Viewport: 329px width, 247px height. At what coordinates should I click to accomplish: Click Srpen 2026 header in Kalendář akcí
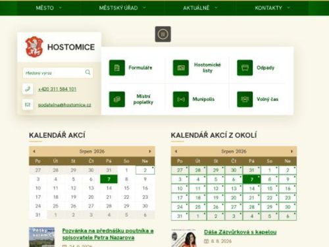[x=92, y=151]
